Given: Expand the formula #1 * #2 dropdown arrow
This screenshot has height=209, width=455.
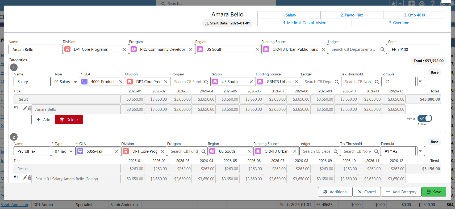Looking at the screenshot, I should (x=420, y=151).
